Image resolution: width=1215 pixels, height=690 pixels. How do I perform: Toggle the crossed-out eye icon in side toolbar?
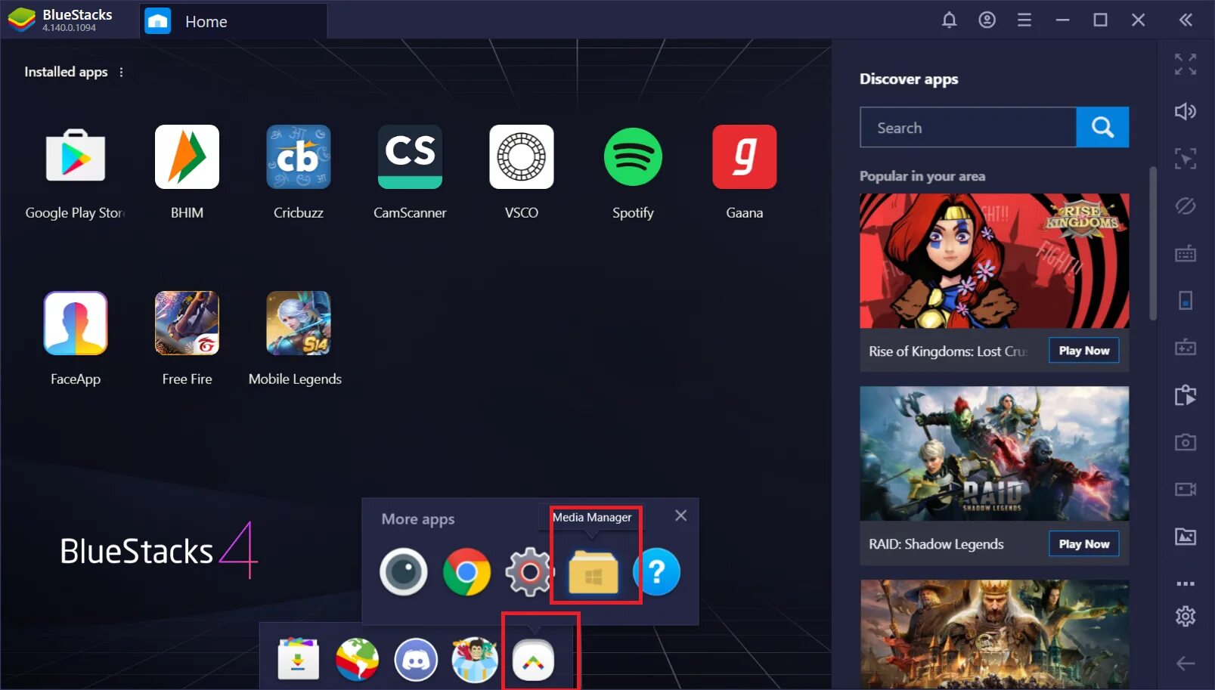pyautogui.click(x=1186, y=206)
